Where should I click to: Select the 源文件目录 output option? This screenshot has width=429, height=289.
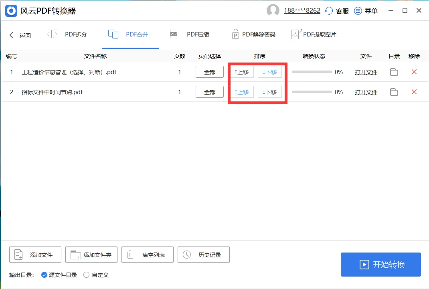pos(45,275)
